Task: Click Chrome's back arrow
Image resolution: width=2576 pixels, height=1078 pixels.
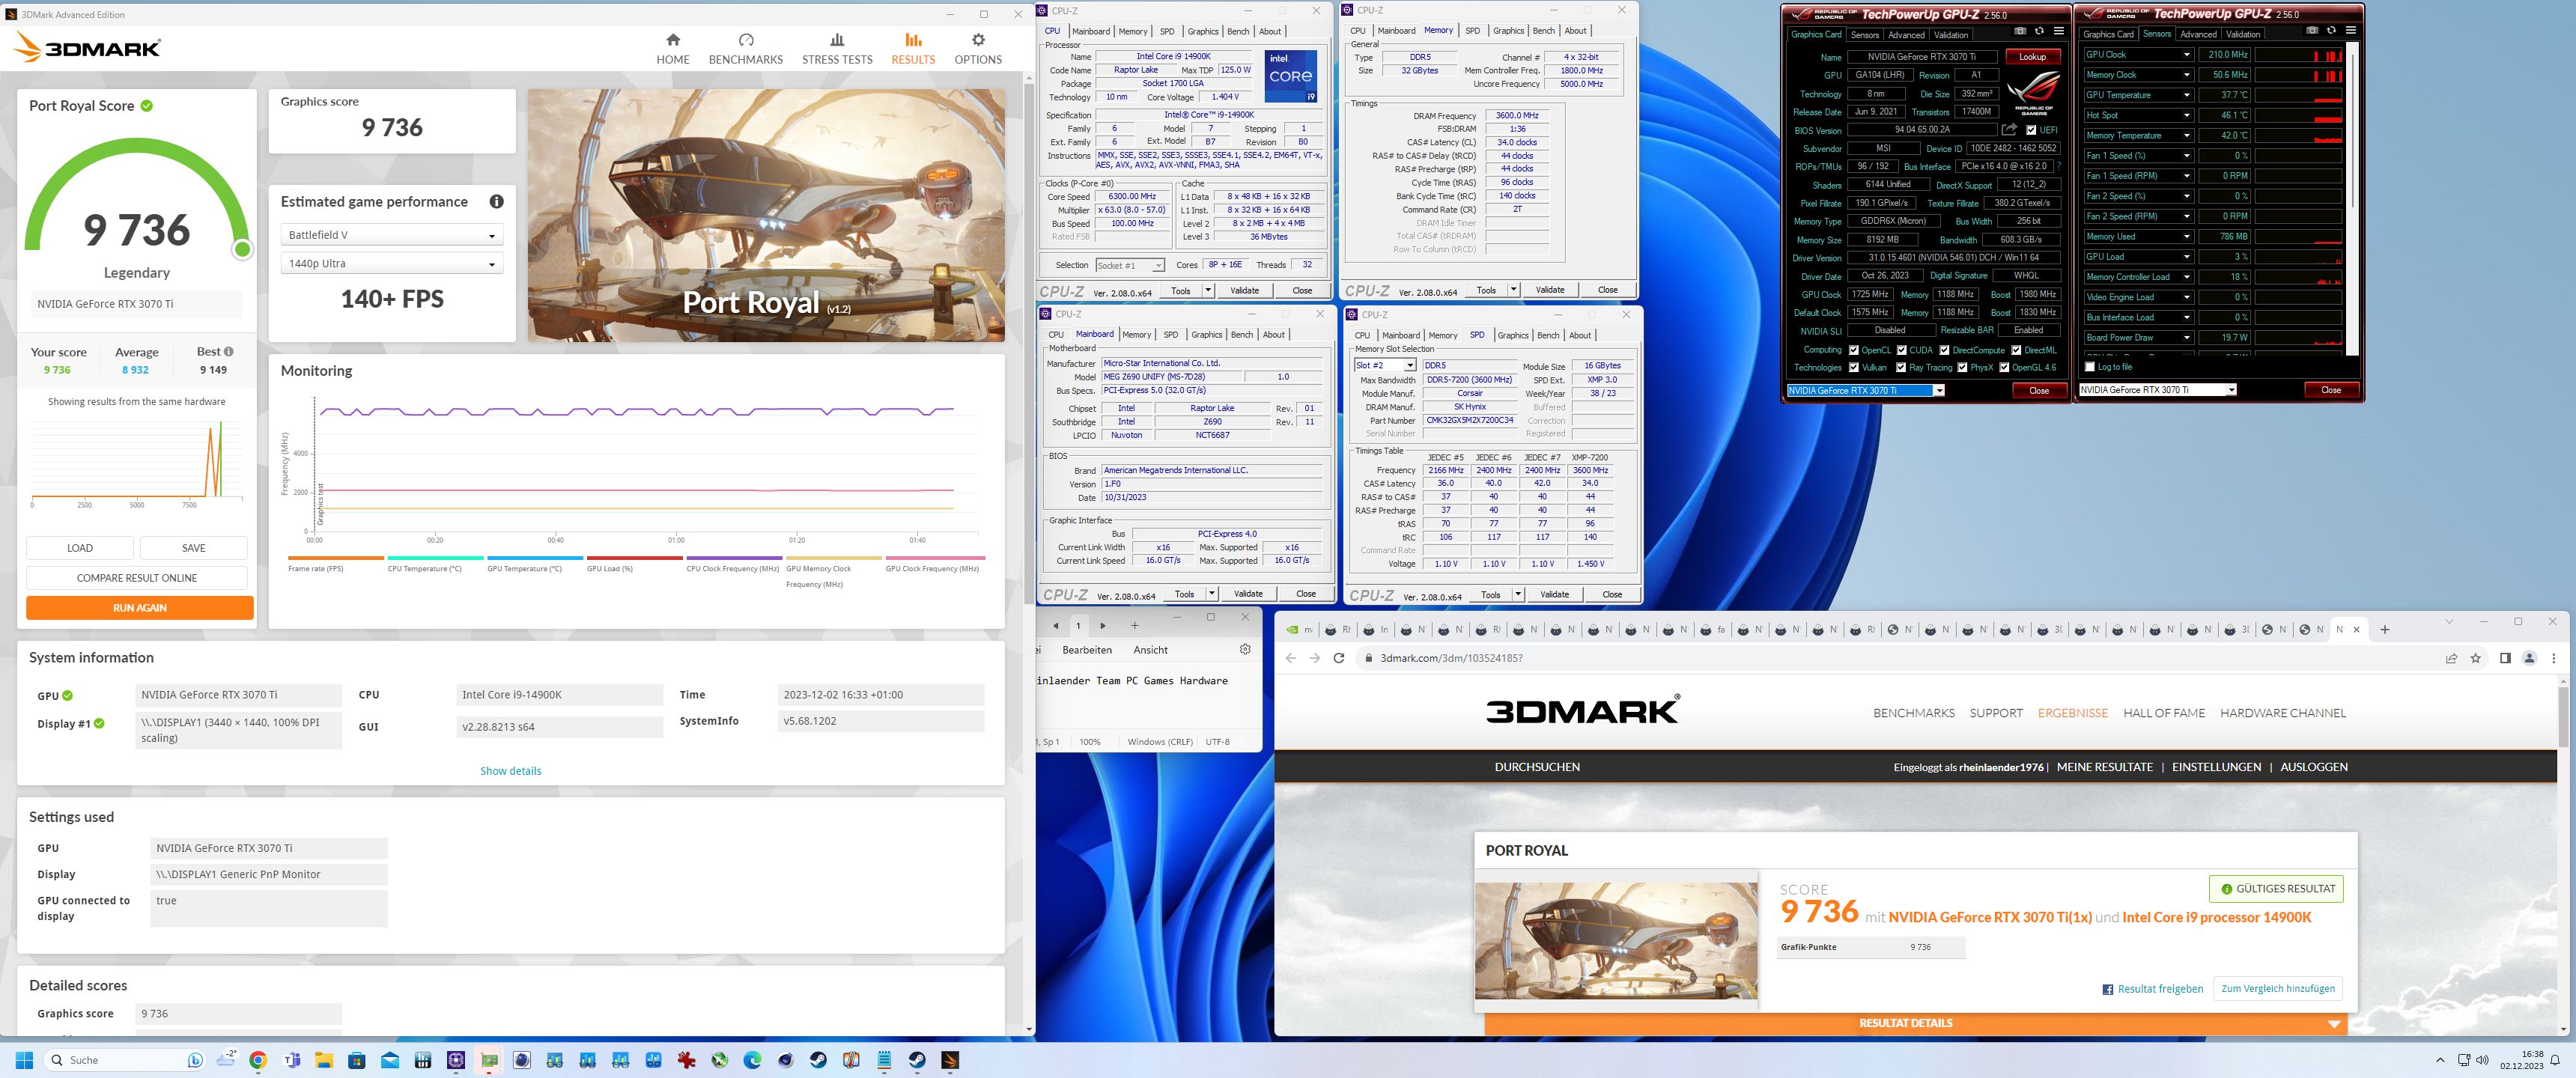Action: (x=1291, y=658)
